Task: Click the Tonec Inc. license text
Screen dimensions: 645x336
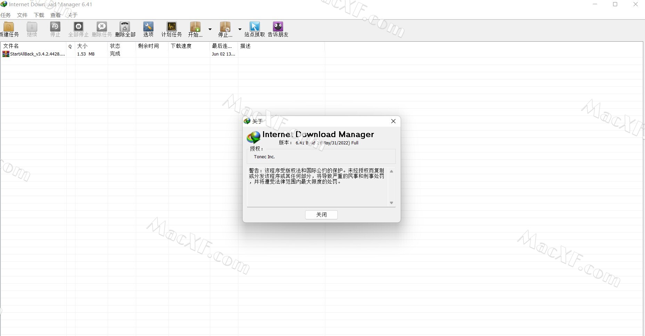Action: [264, 157]
